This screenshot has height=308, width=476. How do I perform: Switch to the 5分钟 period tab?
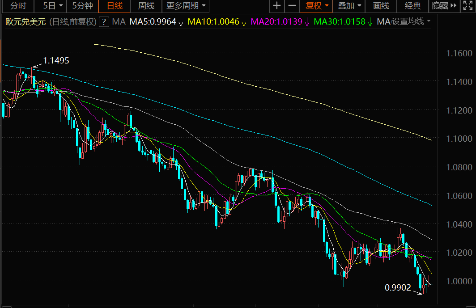click(x=83, y=6)
